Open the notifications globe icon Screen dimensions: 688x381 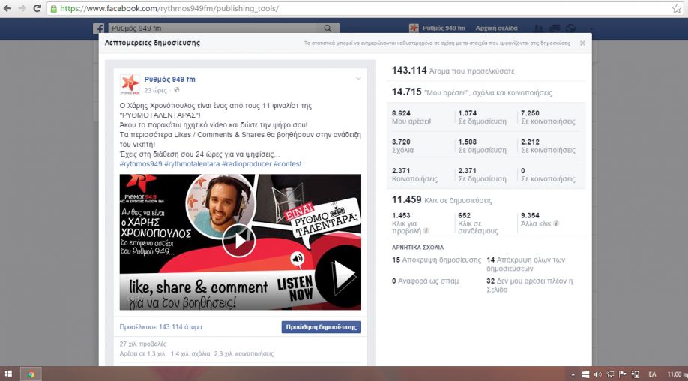tap(570, 28)
